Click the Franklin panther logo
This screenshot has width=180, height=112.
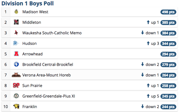[x=16, y=106]
